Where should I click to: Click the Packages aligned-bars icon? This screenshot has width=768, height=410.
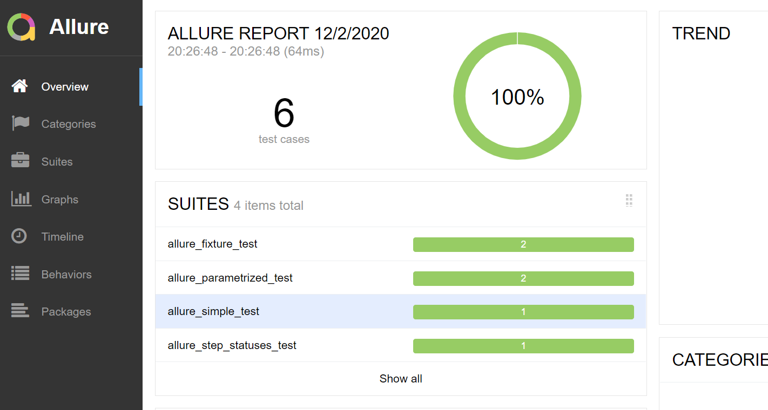coord(20,311)
